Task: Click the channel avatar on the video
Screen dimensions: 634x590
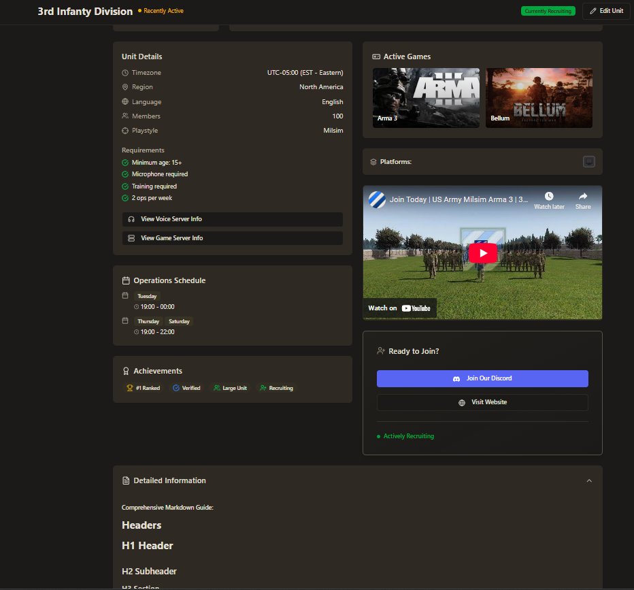Action: 378,200
